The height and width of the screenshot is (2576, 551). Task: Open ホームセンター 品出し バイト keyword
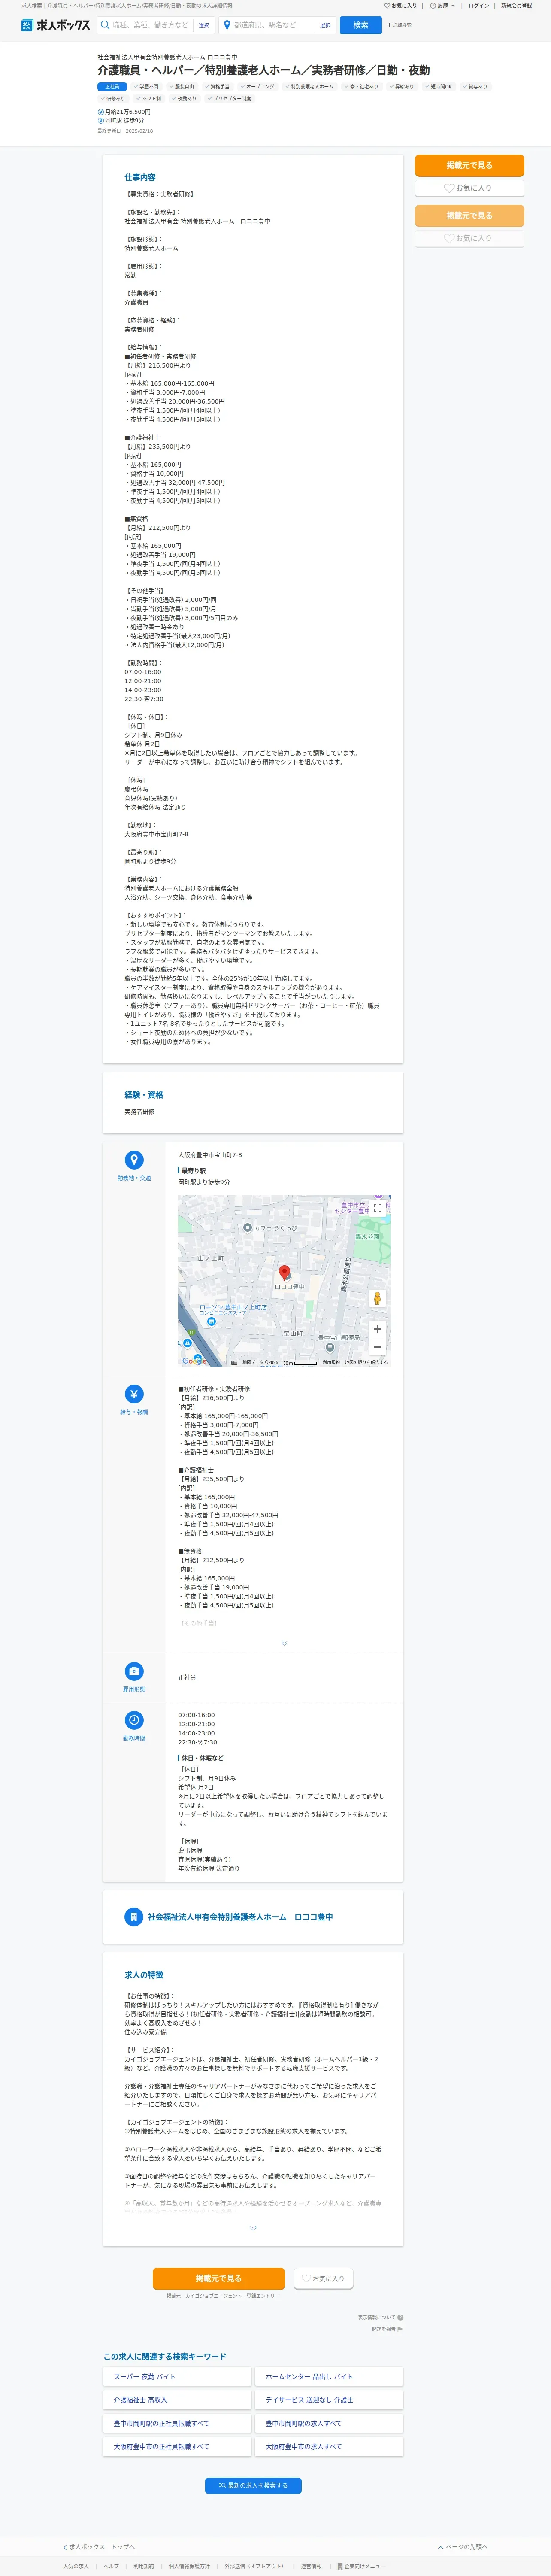(x=329, y=2377)
